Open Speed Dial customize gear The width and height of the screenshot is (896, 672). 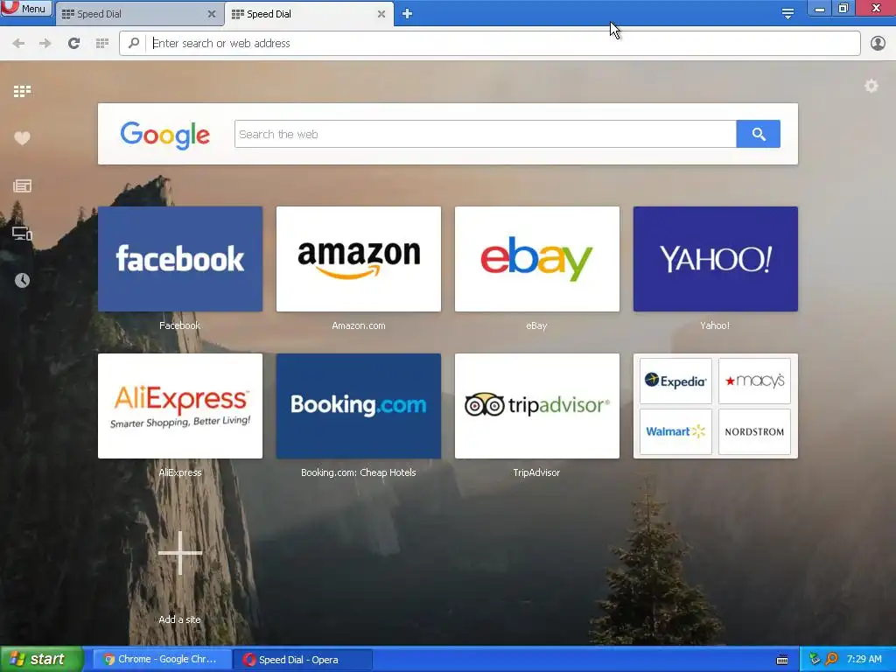[x=871, y=87]
